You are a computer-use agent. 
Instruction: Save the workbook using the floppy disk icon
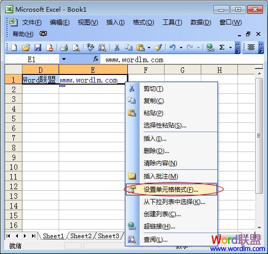point(38,47)
